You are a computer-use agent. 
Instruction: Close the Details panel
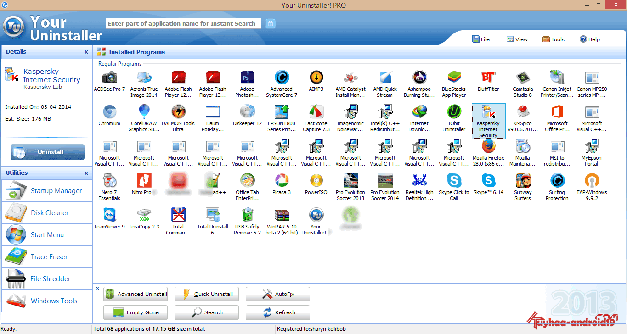point(86,52)
